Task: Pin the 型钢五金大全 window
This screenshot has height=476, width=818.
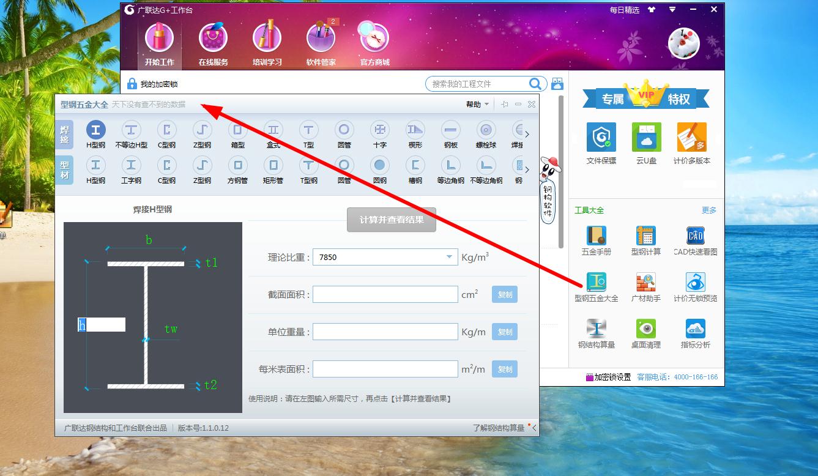Action: point(504,105)
